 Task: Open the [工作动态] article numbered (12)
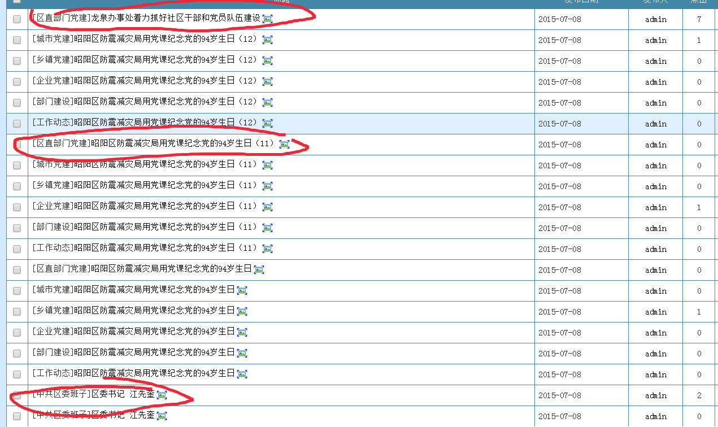pyautogui.click(x=144, y=123)
